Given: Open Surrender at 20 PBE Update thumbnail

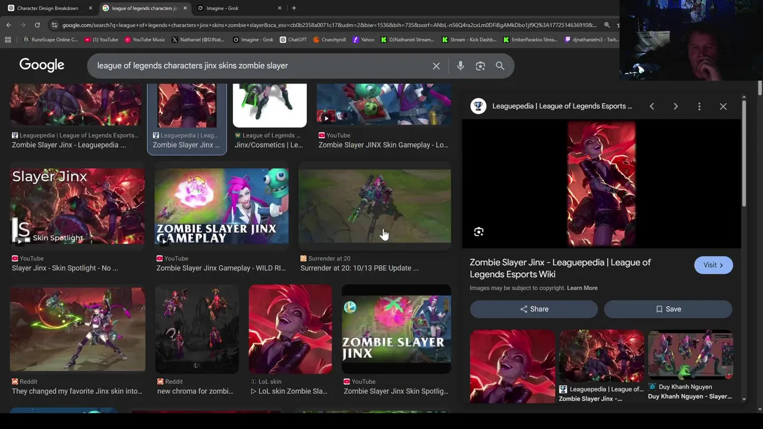Looking at the screenshot, I should pos(375,206).
